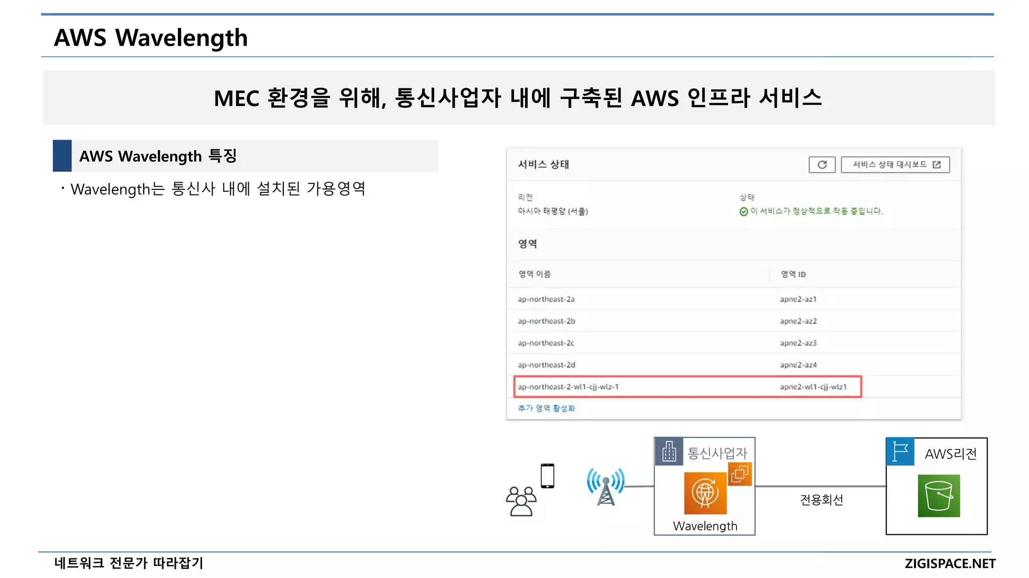The width and height of the screenshot is (1029, 578).
Task: Click the small orange EC2 instances icon
Action: coord(740,474)
